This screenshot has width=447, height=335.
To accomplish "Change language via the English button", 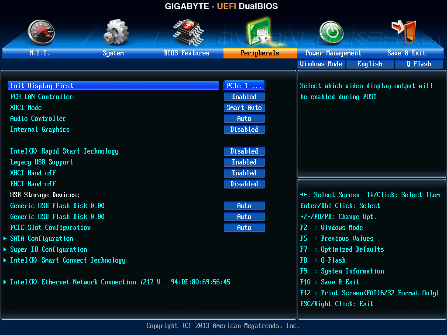I will (370, 64).
